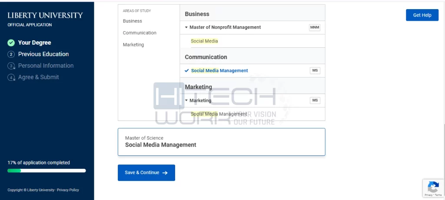Open the Your Degree step
Image resolution: width=445 pixels, height=200 pixels.
coord(35,43)
